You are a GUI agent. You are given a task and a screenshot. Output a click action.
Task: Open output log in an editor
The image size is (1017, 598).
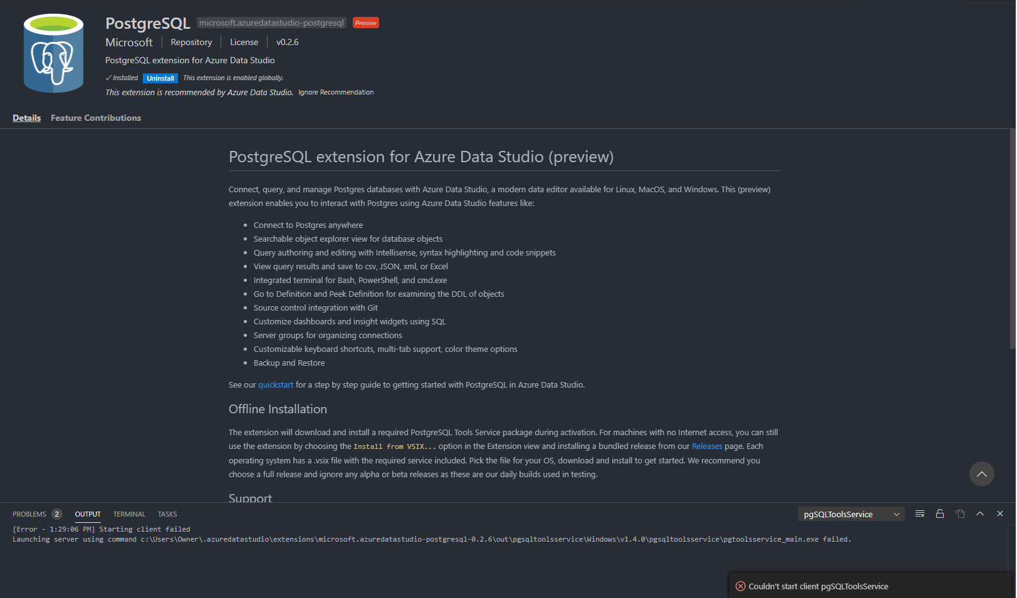959,513
